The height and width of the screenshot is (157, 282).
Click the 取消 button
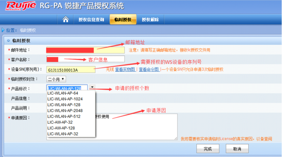tap(237, 149)
